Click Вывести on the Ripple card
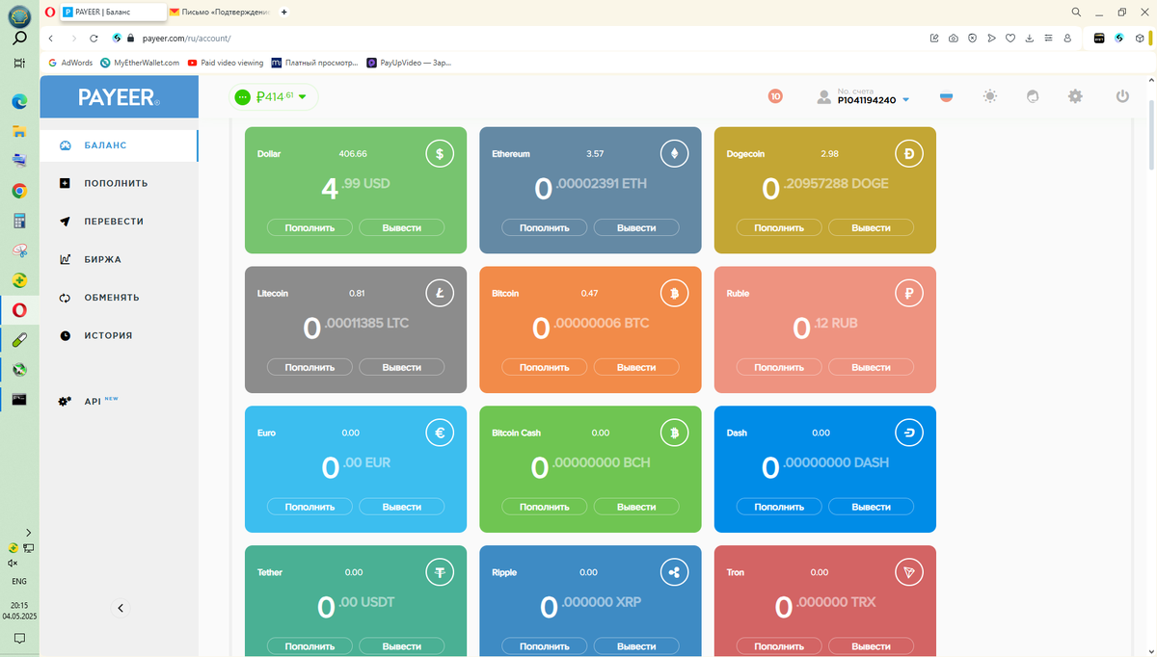1157x657 pixels. pyautogui.click(x=636, y=646)
